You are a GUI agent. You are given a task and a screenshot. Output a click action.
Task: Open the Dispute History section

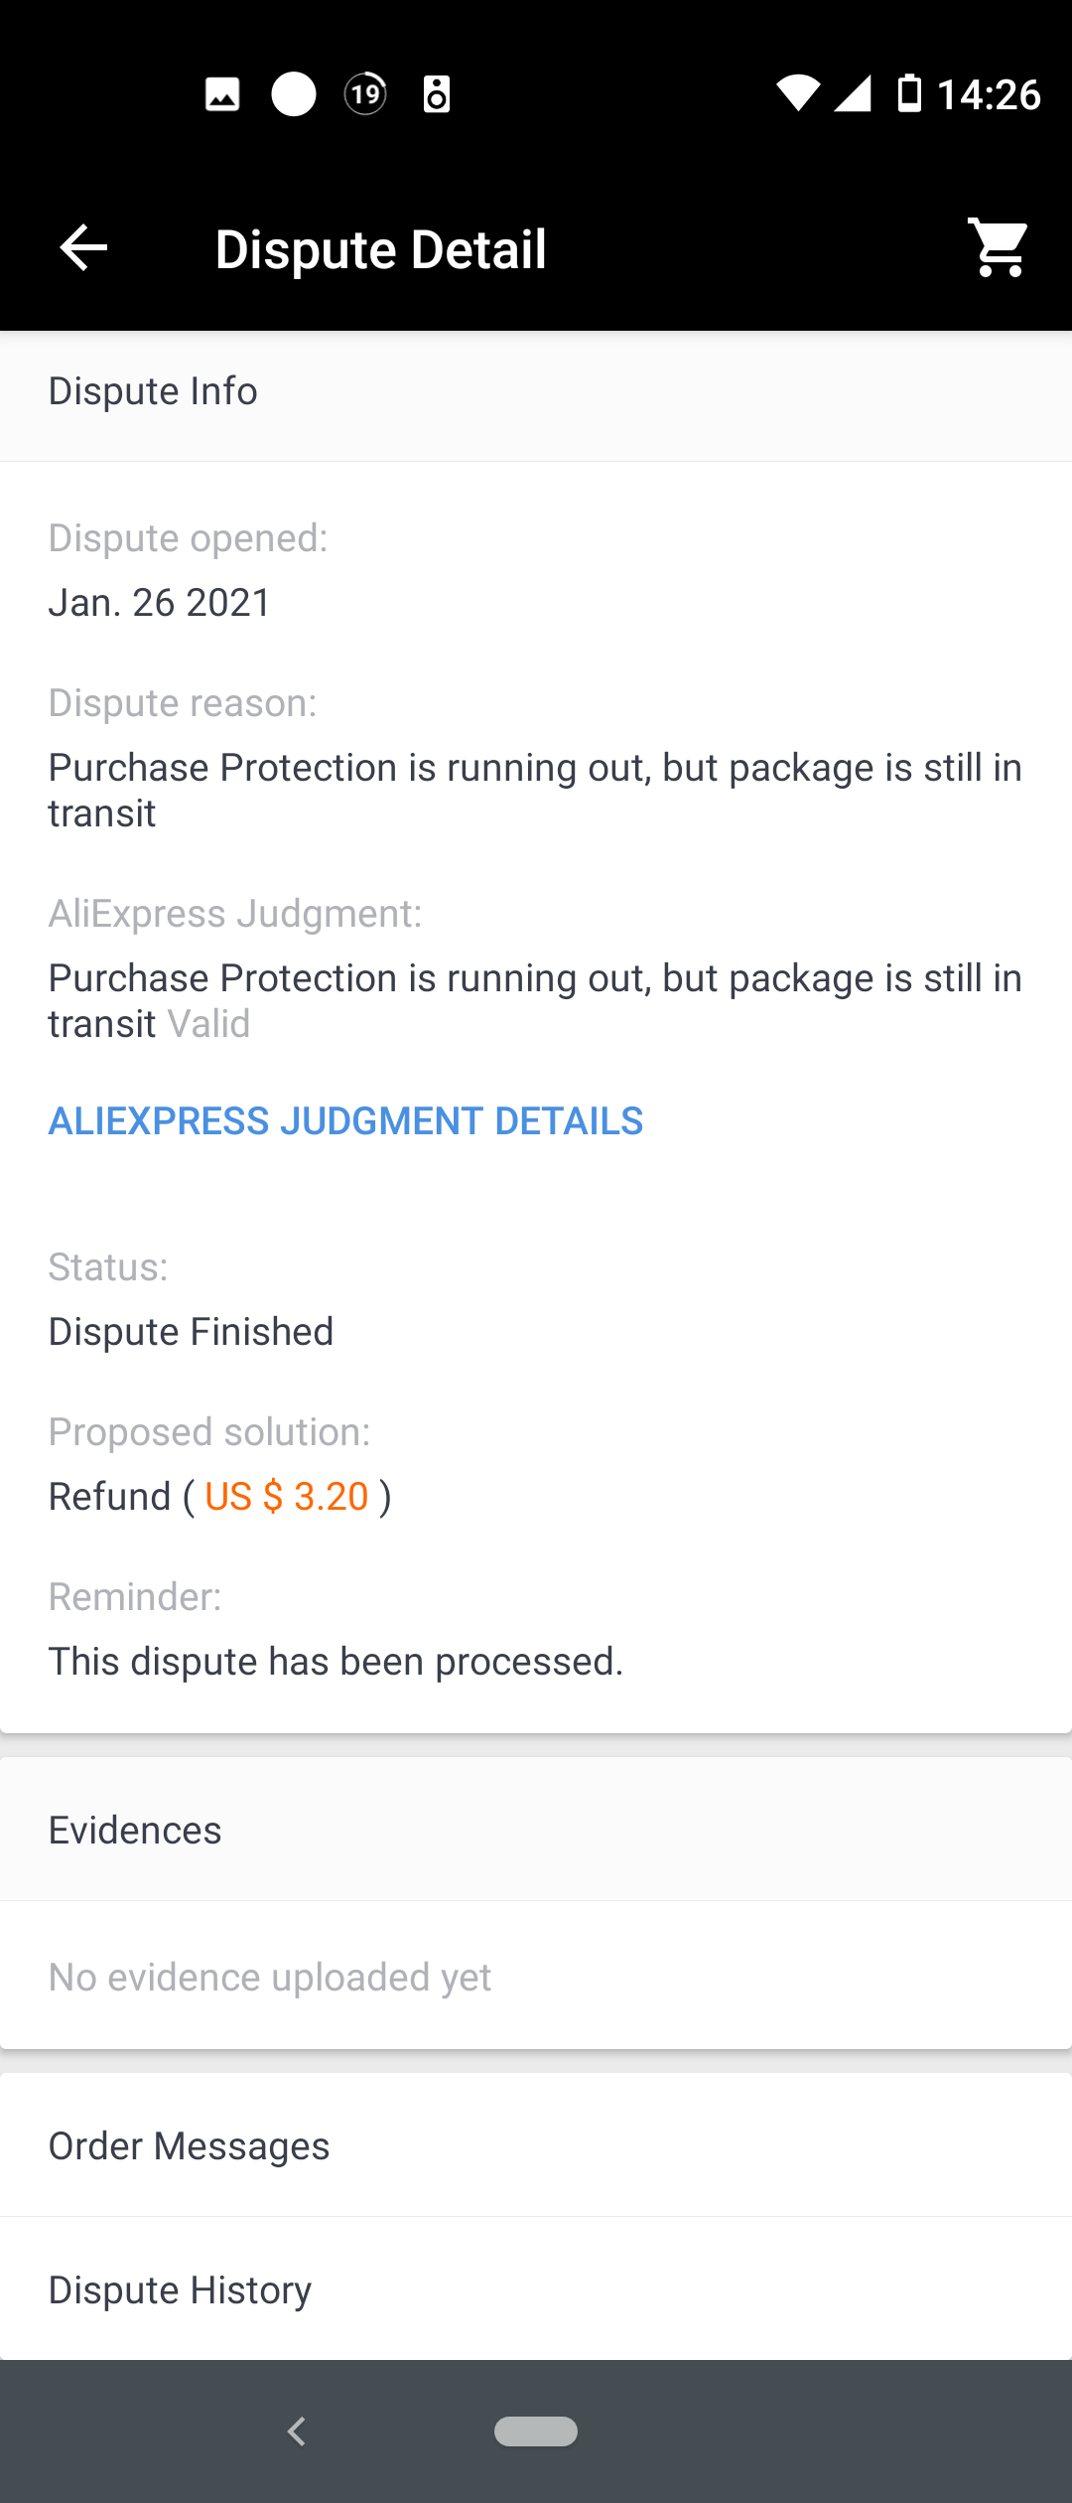tap(180, 2290)
